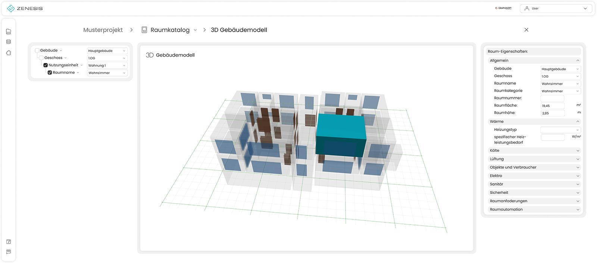This screenshot has width=597, height=263.
Task: Open Gebäude dropdown in Raum-Eigenschaften
Action: click(560, 69)
